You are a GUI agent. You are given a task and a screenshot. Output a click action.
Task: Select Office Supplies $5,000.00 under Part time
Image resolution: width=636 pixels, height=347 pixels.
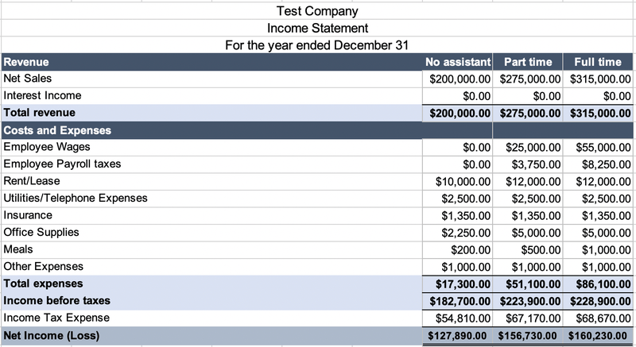tap(528, 233)
